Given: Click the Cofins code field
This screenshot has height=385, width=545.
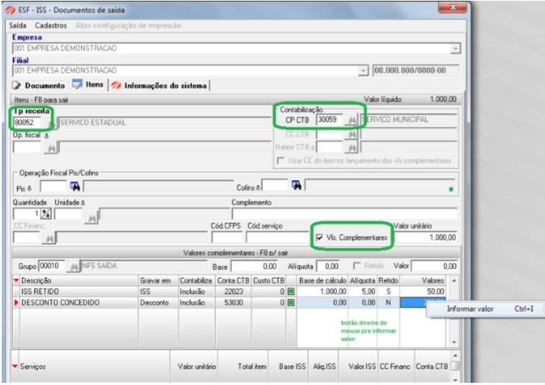Looking at the screenshot, I should [274, 186].
